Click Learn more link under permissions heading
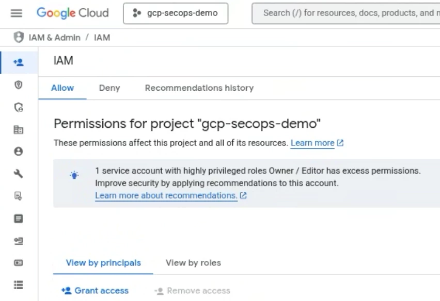Image resolution: width=440 pixels, height=301 pixels. (x=312, y=143)
